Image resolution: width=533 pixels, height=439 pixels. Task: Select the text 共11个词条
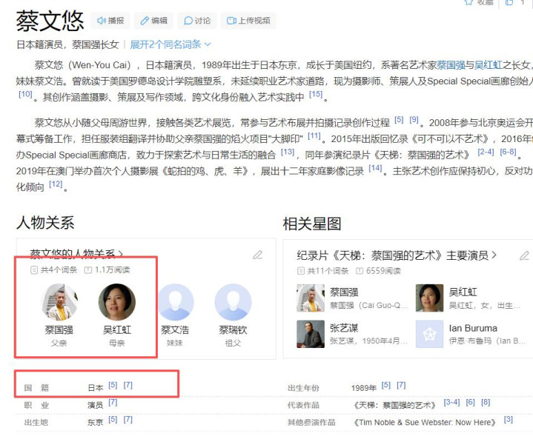(x=328, y=271)
